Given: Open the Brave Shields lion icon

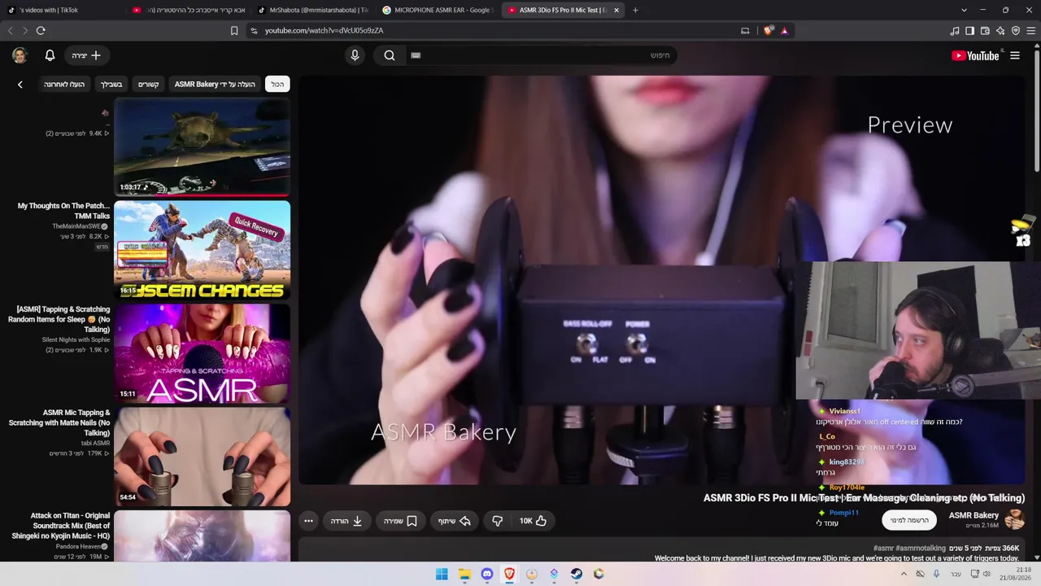Looking at the screenshot, I should [x=769, y=30].
